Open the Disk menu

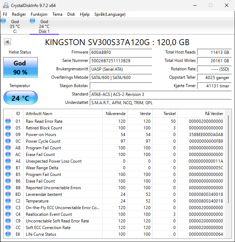(71, 14)
